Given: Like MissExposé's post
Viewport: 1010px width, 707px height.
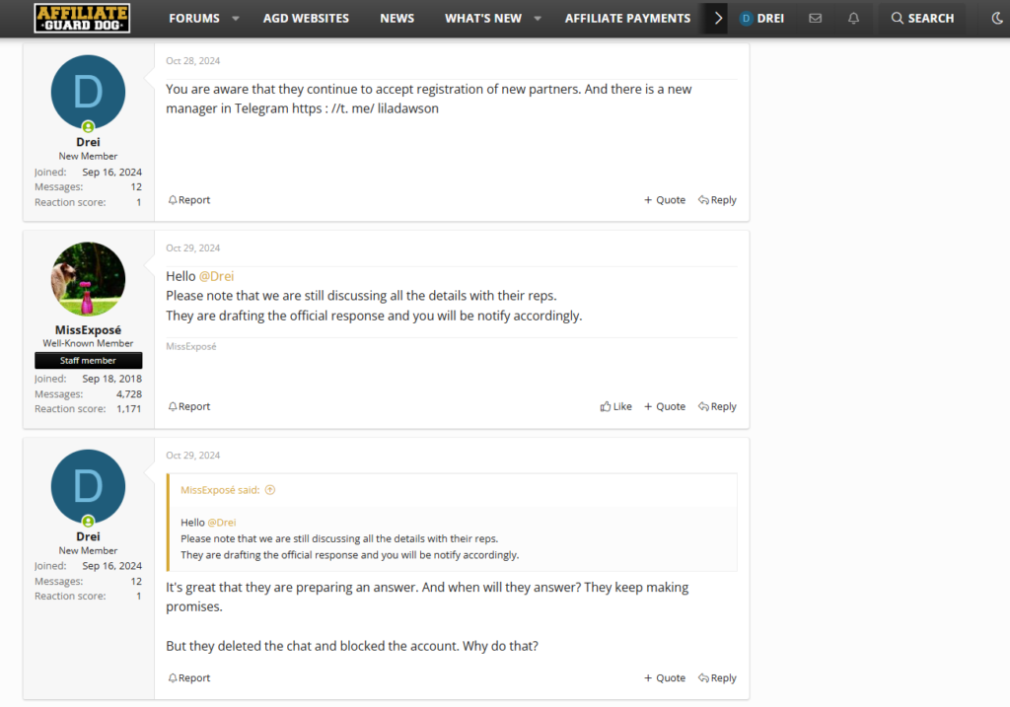Looking at the screenshot, I should 616,406.
